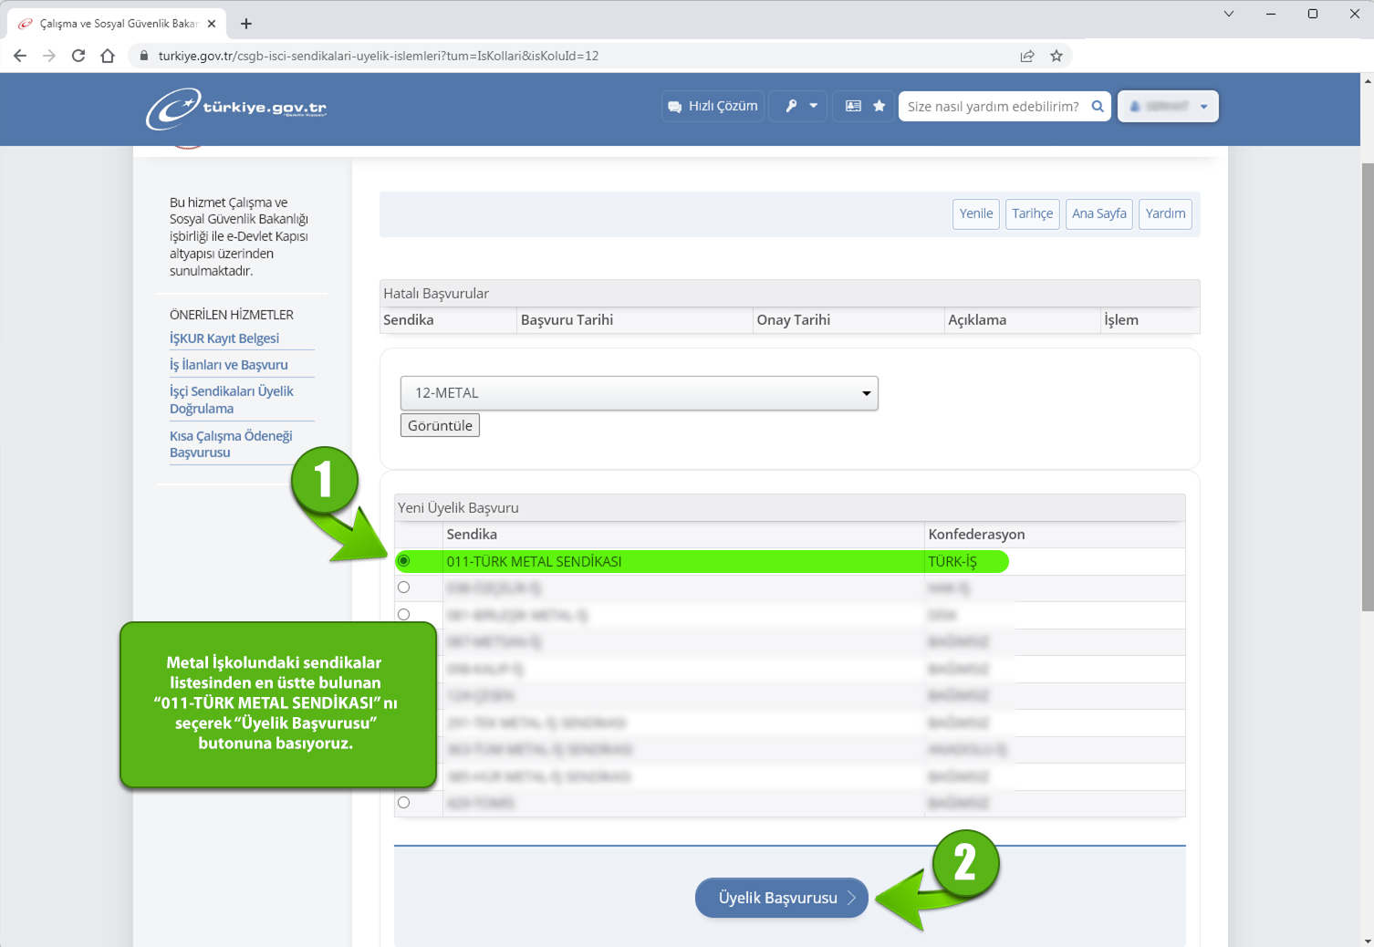
Task: Select the 011-TÜRK METAL SENDİKASI radio button
Action: point(403,560)
